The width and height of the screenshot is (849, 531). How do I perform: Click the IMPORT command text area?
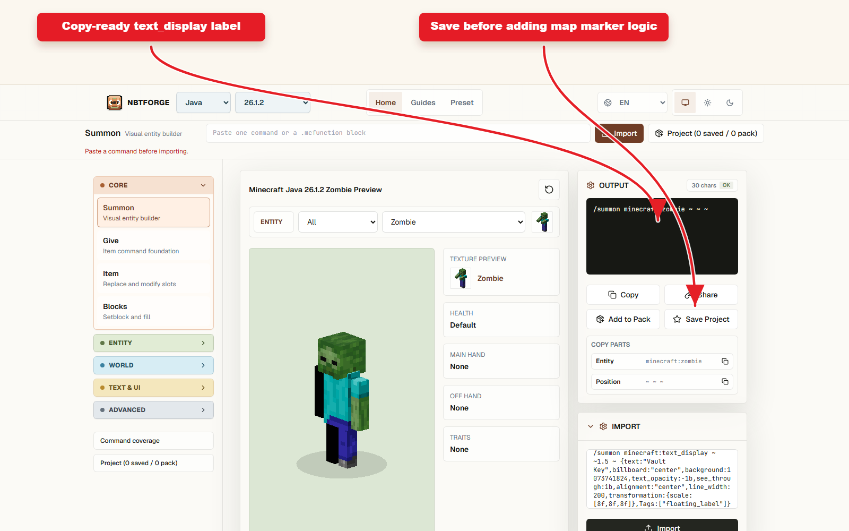coord(662,479)
